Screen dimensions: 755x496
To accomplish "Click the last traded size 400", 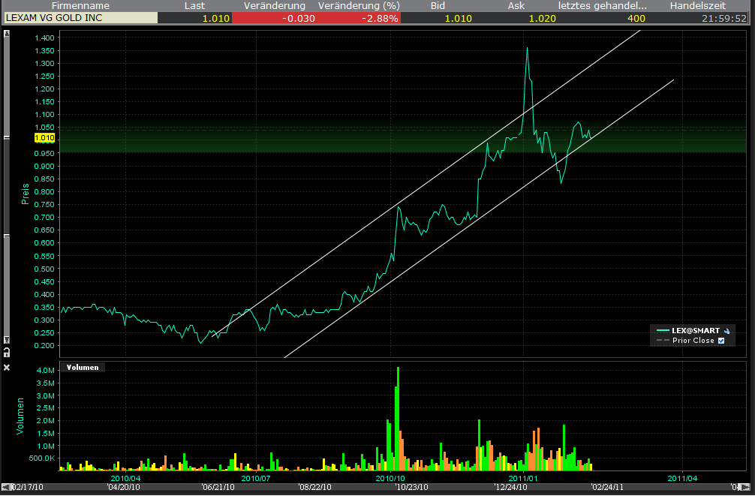I will pyautogui.click(x=636, y=18).
